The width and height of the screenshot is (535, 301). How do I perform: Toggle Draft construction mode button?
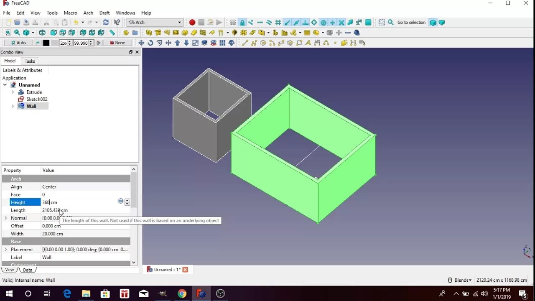[38, 43]
